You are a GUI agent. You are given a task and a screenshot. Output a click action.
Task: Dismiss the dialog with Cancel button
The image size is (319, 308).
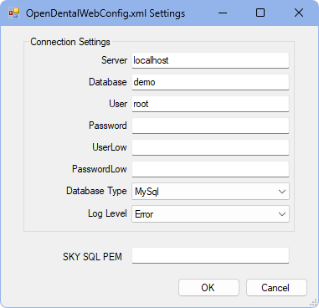point(276,288)
